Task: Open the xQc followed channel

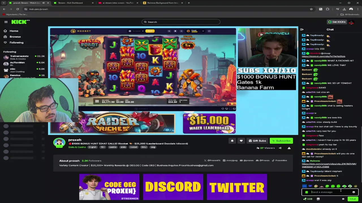Action: 24,70
